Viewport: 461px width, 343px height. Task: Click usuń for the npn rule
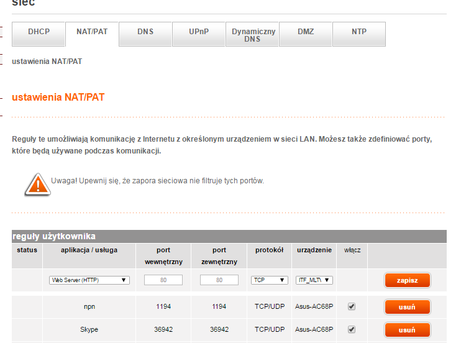pyautogui.click(x=407, y=307)
